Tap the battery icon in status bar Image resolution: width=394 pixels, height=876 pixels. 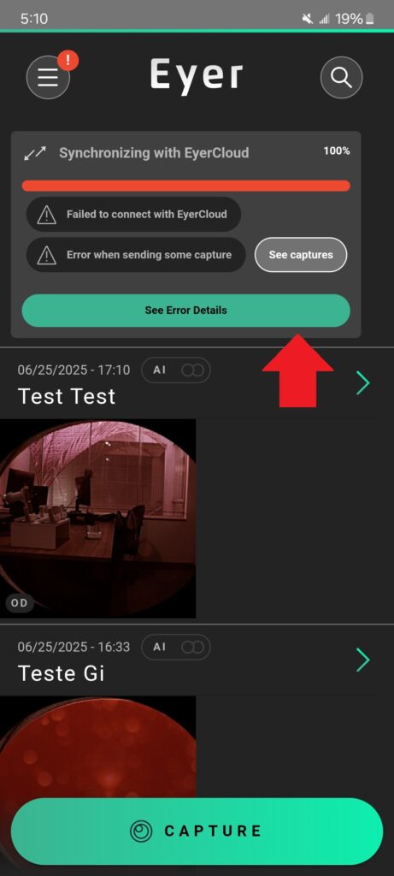pyautogui.click(x=370, y=19)
